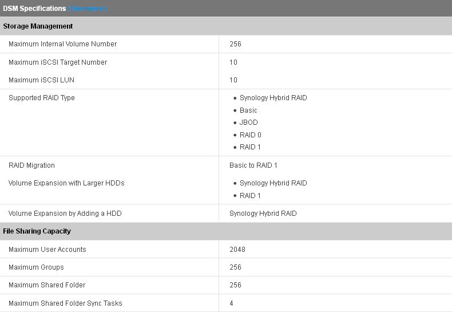The image size is (452, 312).
Task: Click the Maximum User Accounts value 2048
Action: click(237, 250)
